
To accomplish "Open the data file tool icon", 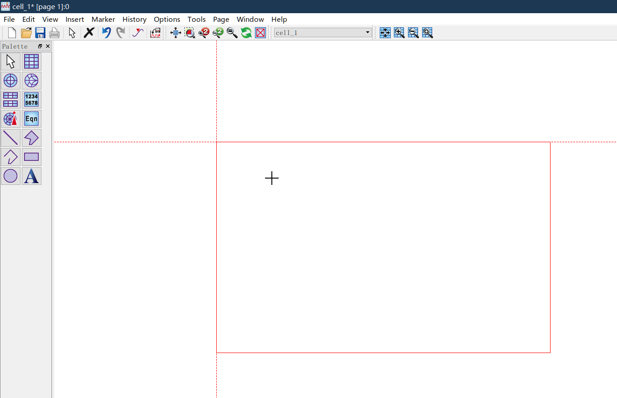I will [155, 33].
